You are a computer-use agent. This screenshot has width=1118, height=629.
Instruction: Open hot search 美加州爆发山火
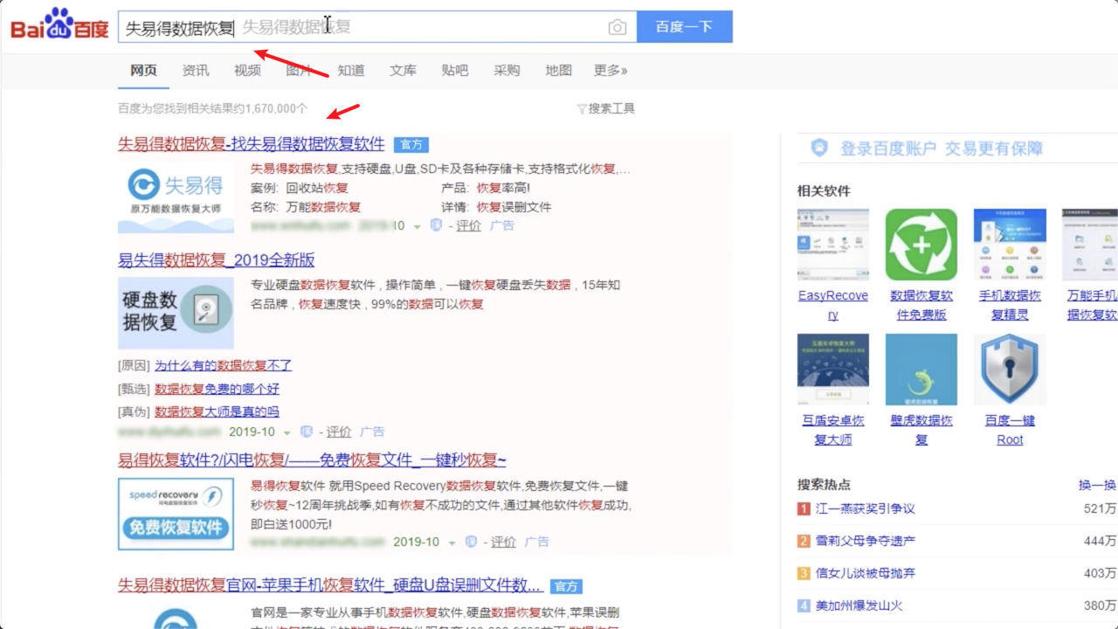(859, 605)
